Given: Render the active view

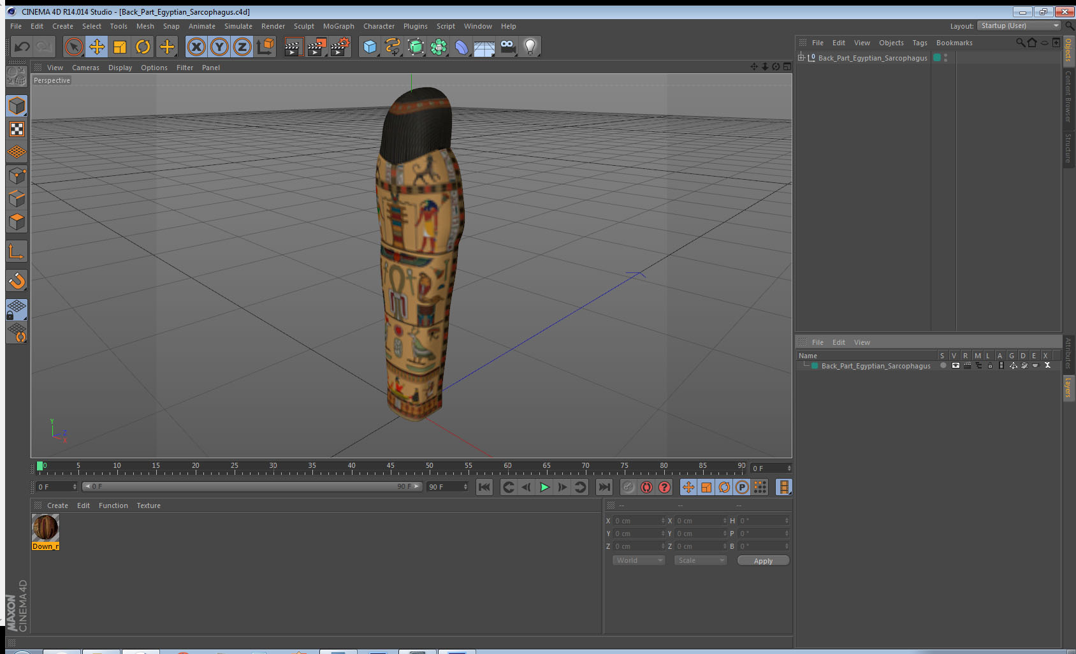Looking at the screenshot, I should (293, 47).
